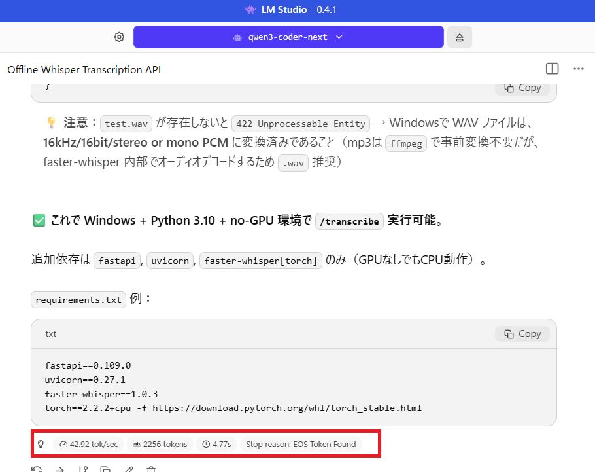This screenshot has height=472, width=595.
Task: Click the LM Studio title bar label
Action: point(297,10)
